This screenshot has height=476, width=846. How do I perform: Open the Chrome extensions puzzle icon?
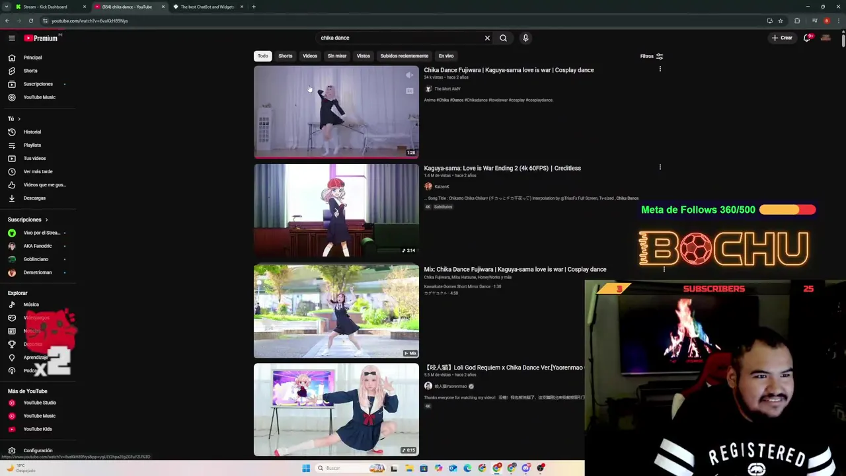(x=797, y=20)
